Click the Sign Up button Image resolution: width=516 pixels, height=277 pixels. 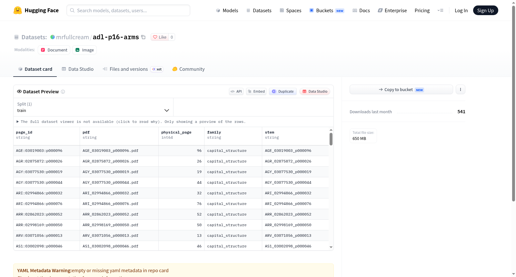point(485,10)
